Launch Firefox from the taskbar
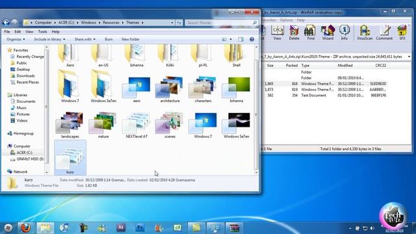The image size is (416, 234). 26,228
